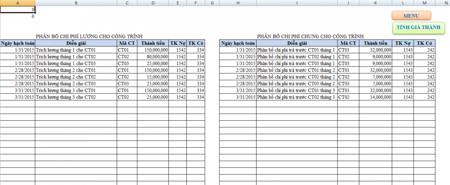Select column G header
The image size is (450, 185).
[212, 3]
